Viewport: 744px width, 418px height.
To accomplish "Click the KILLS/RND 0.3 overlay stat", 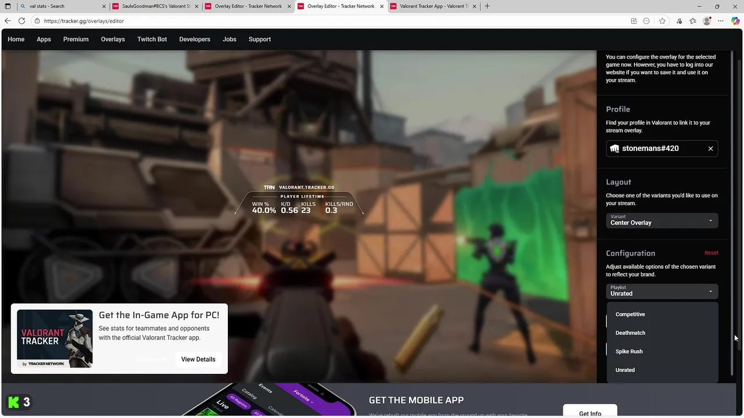I will (339, 208).
